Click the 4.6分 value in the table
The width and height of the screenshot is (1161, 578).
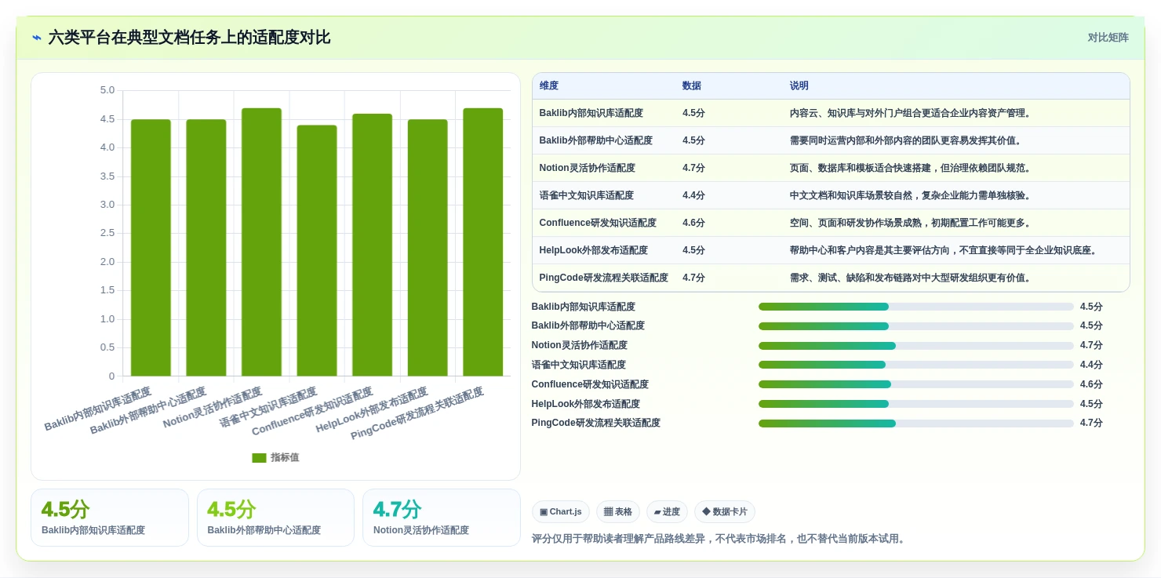(693, 223)
